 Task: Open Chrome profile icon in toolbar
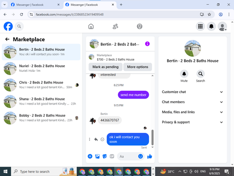(220, 15)
